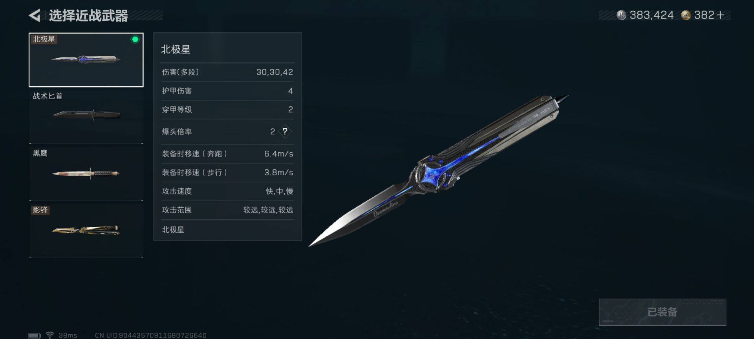Click the 已装备 button
The height and width of the screenshot is (339, 754).
pos(662,312)
